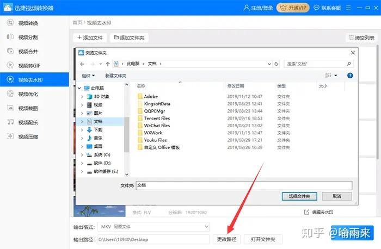
Task: Select the WXWork folder
Action: click(153, 133)
